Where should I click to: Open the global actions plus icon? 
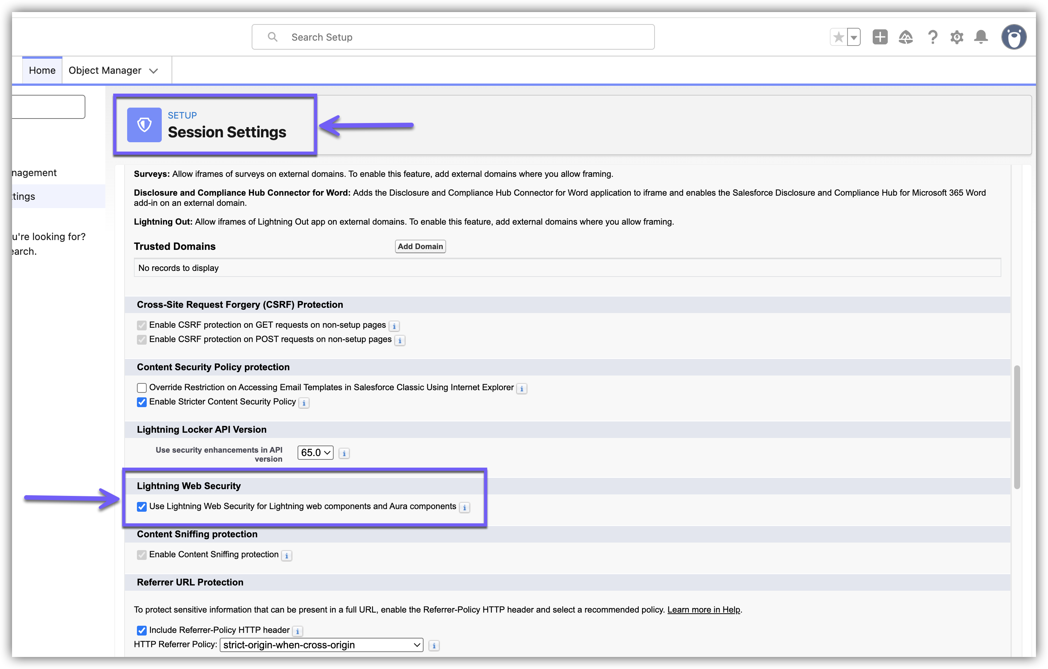879,37
